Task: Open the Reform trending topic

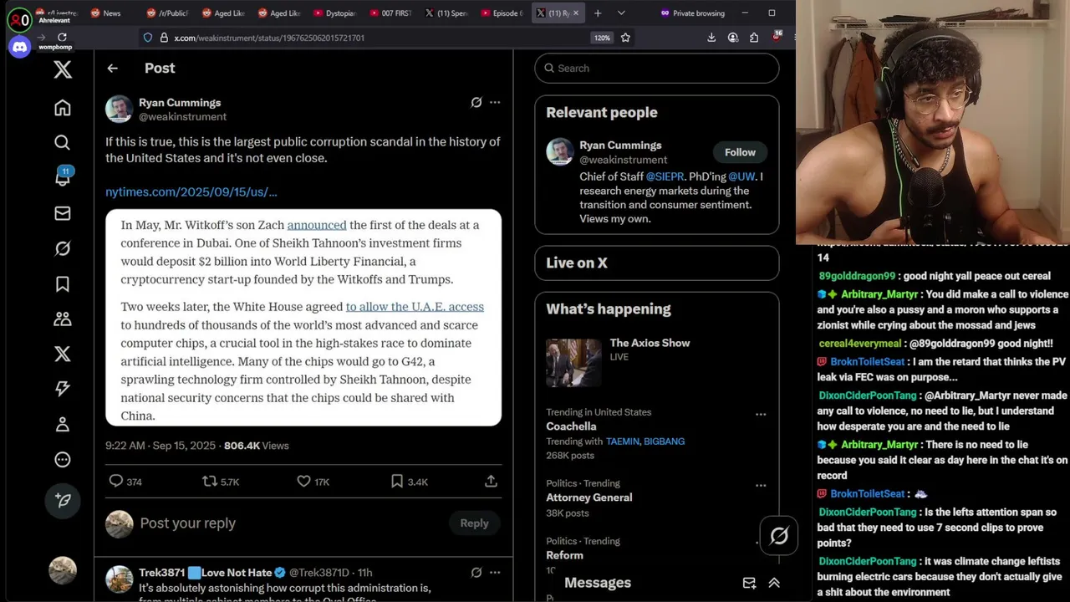Action: coord(565,555)
